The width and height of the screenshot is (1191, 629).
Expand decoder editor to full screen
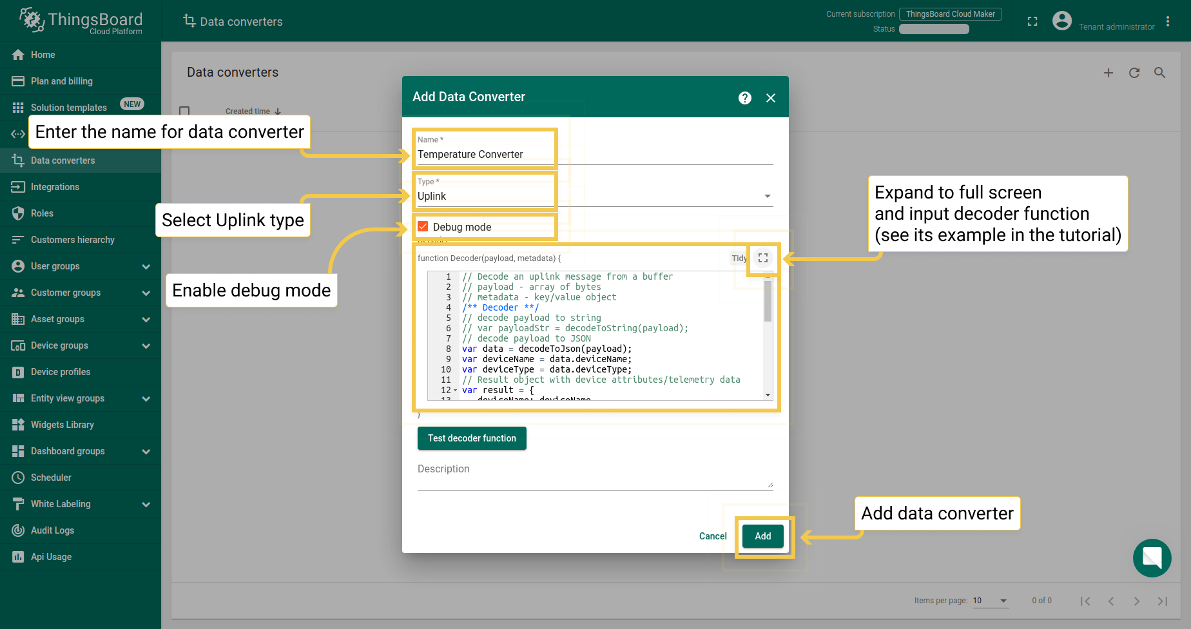click(x=763, y=258)
